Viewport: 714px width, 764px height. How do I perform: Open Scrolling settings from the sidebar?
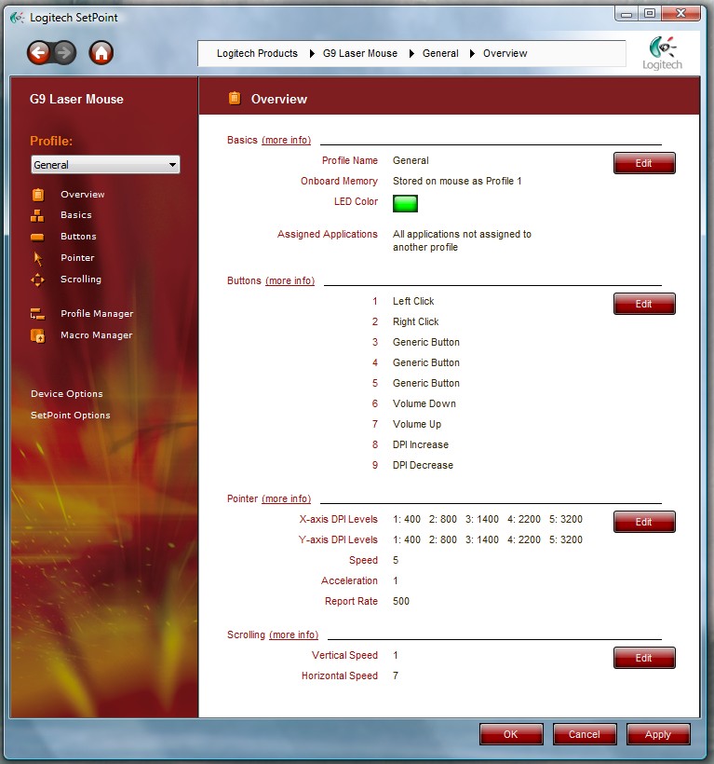pyautogui.click(x=81, y=280)
